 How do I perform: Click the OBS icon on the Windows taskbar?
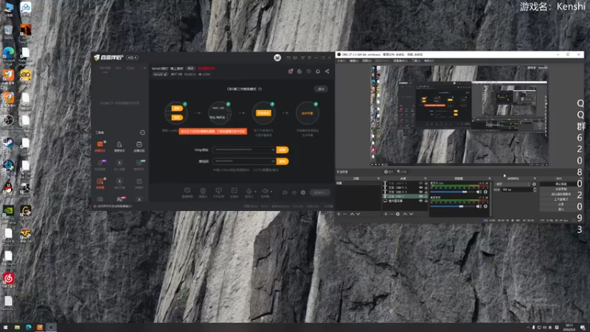51,328
